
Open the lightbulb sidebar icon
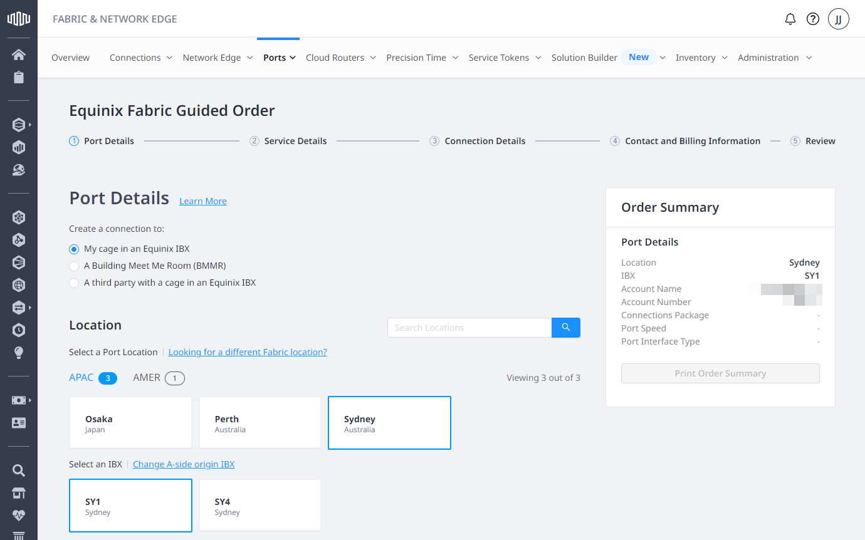(x=19, y=353)
